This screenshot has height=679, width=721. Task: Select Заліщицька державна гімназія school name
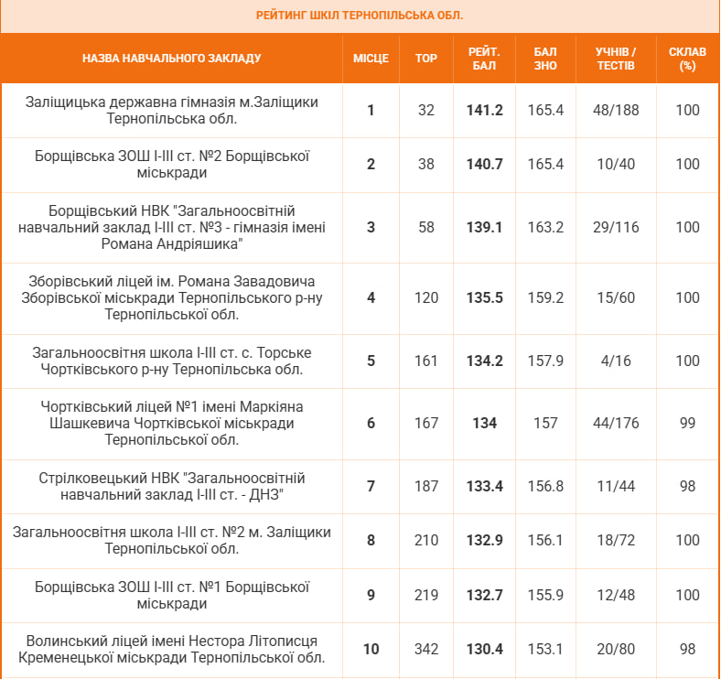[171, 111]
